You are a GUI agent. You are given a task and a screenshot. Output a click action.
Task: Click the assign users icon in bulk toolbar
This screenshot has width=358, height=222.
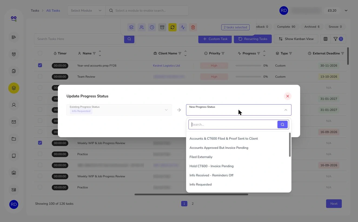[142, 27]
